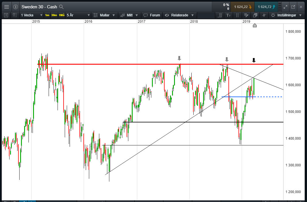Click the Relaterade eye icon

point(167,15)
